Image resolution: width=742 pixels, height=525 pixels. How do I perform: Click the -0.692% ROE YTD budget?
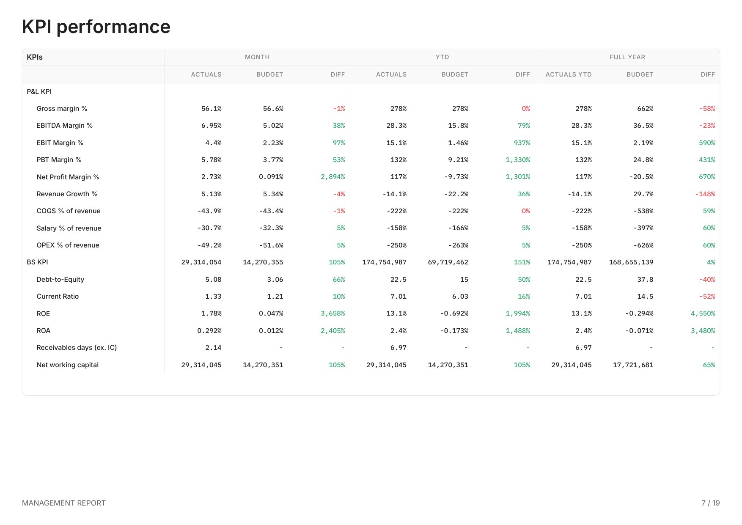tap(454, 313)
